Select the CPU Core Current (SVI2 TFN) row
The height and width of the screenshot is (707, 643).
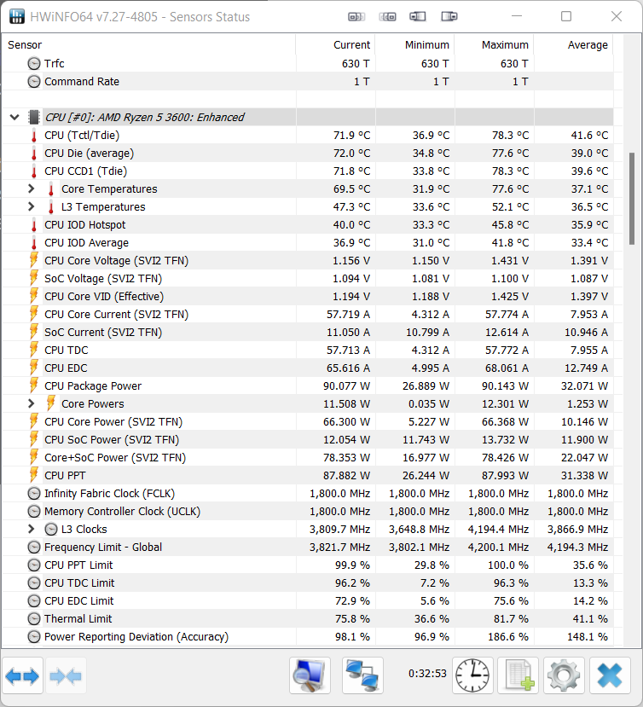pyautogui.click(x=308, y=315)
